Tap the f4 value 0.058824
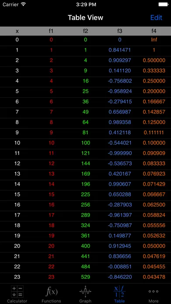Image resolution: width=171 pixels, height=304 pixels. 154,215
